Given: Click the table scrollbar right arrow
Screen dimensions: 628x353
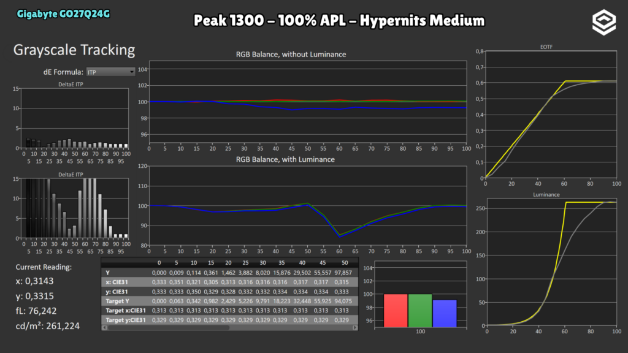Looking at the screenshot, I should pyautogui.click(x=355, y=327).
